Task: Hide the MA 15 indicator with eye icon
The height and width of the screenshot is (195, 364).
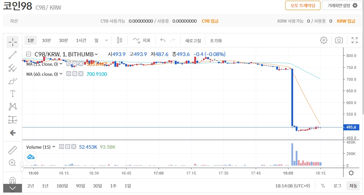Action: [x=69, y=64]
